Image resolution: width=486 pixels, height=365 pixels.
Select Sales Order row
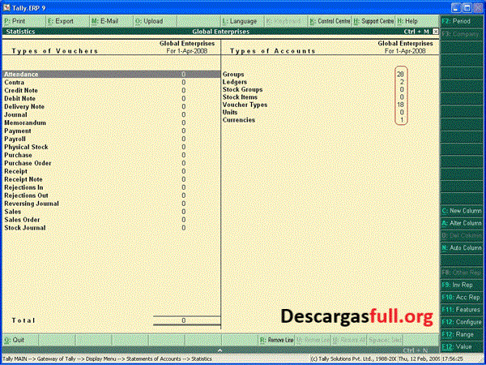tap(111, 220)
